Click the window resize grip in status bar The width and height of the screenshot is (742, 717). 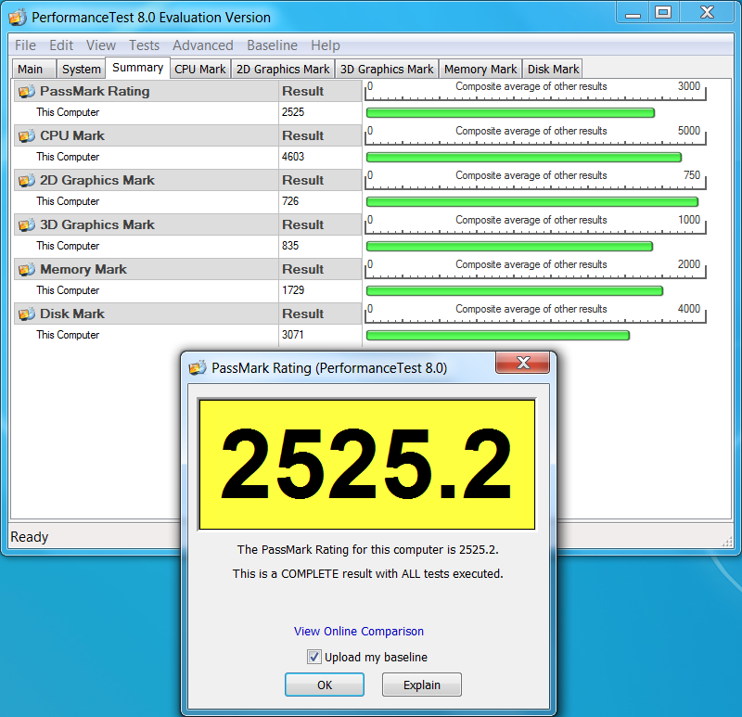[x=727, y=543]
